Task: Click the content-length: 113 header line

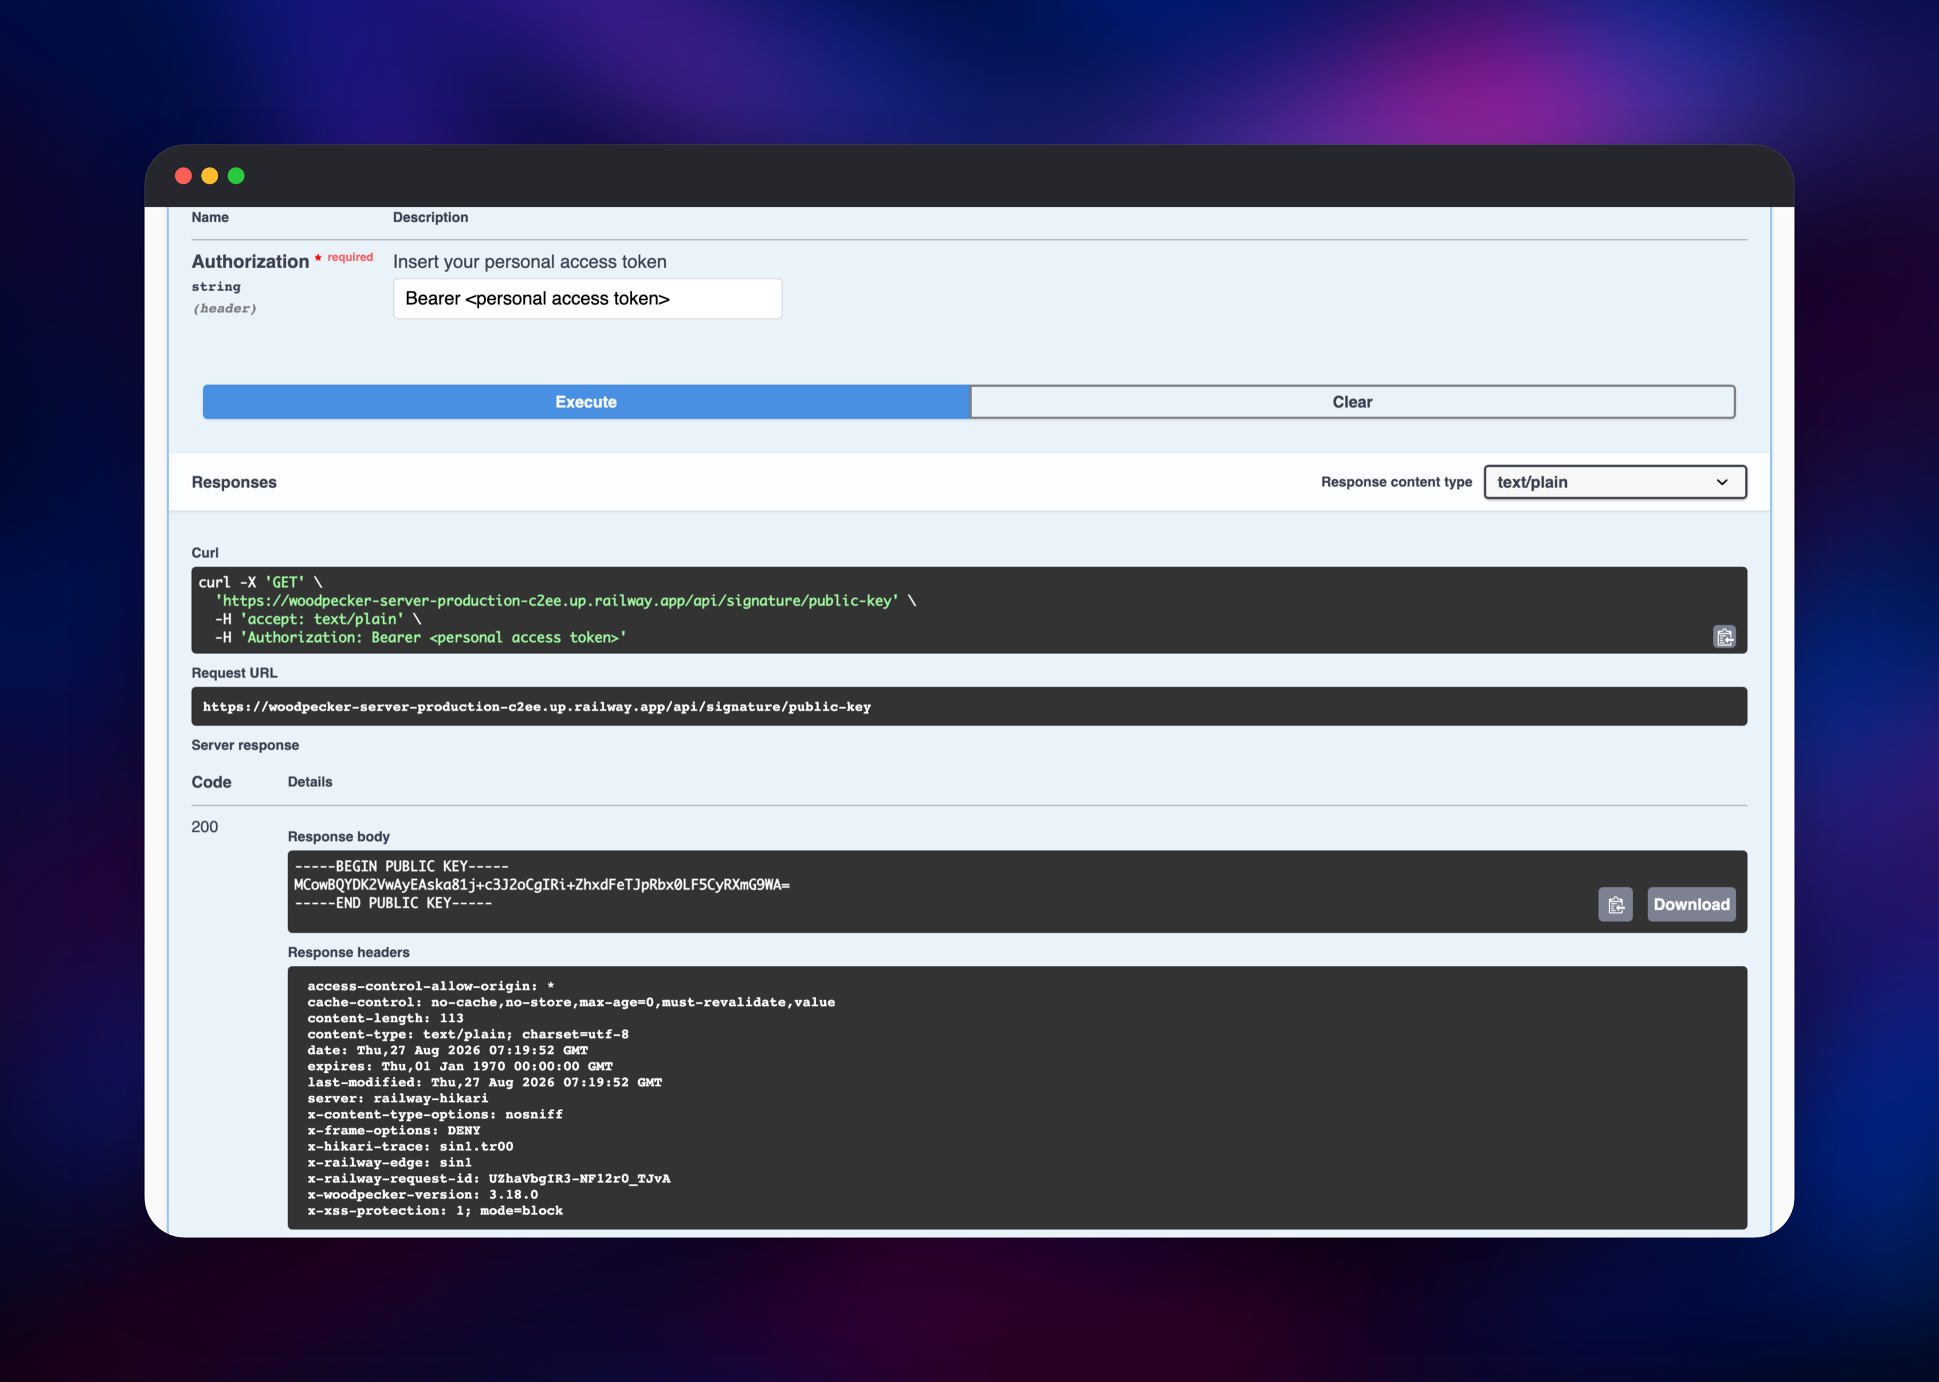Action: [x=385, y=1019]
